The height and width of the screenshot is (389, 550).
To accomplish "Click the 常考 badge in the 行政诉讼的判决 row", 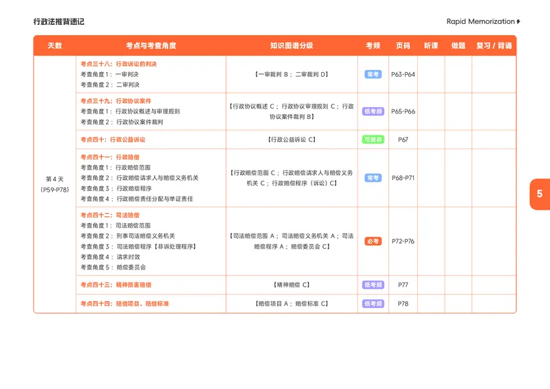I will pyautogui.click(x=373, y=74).
